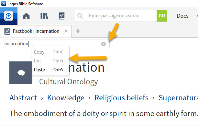Add a new tab with plus
This screenshot has width=198, height=128.
click(78, 31)
